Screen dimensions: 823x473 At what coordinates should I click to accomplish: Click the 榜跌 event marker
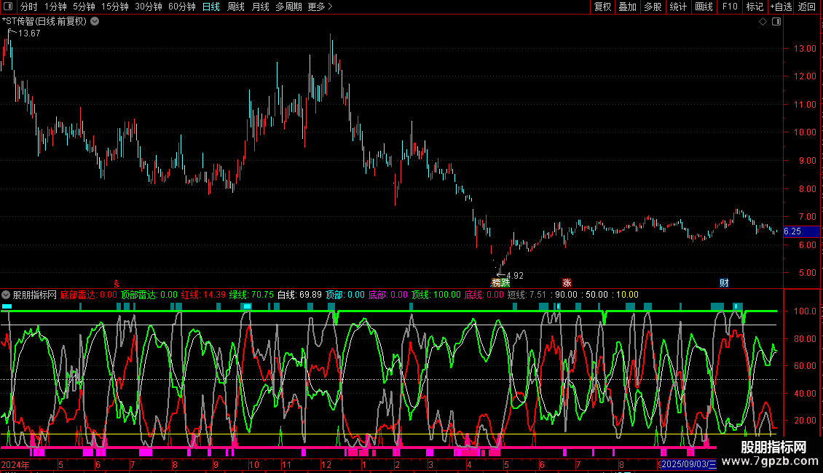coord(501,283)
